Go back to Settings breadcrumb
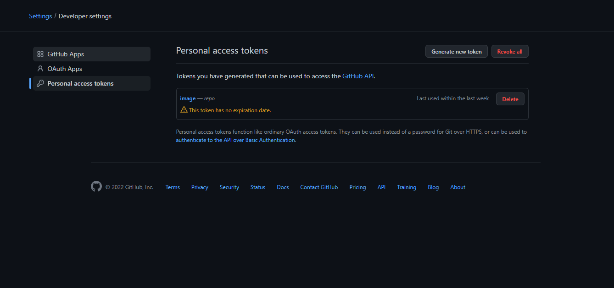The height and width of the screenshot is (288, 614). [40, 16]
